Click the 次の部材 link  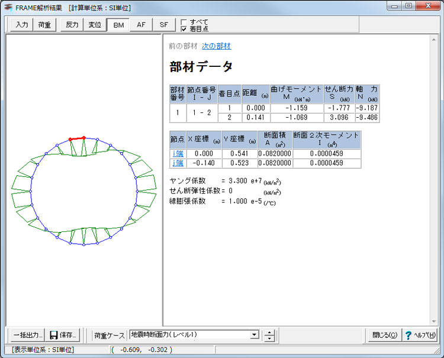tap(216, 46)
